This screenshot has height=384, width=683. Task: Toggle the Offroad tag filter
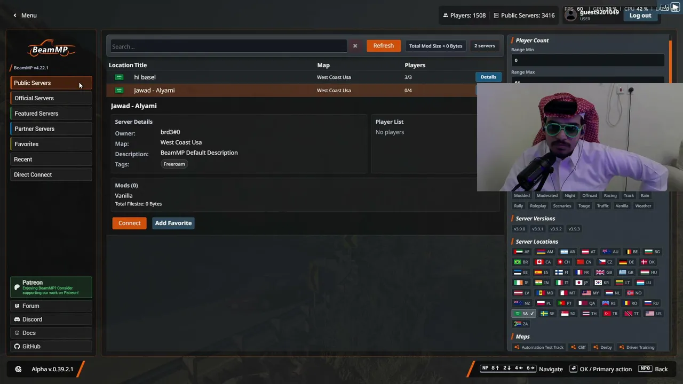[590, 196]
